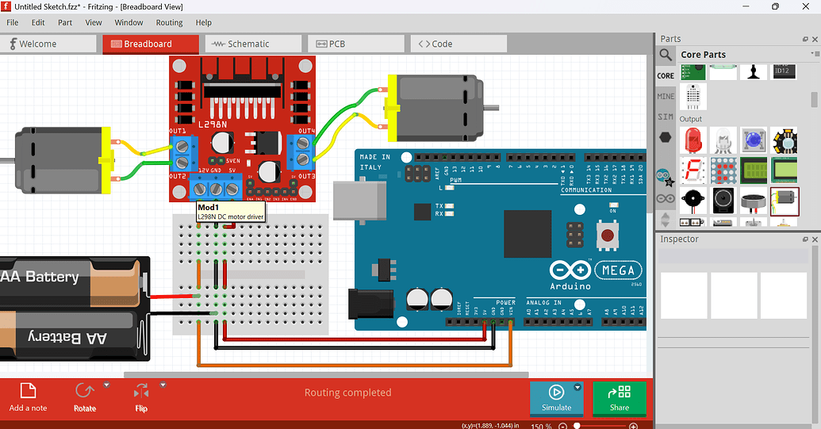Viewport: 821px width, 429px height.
Task: Click the canvas horizontal scrollbar
Action: click(326, 374)
